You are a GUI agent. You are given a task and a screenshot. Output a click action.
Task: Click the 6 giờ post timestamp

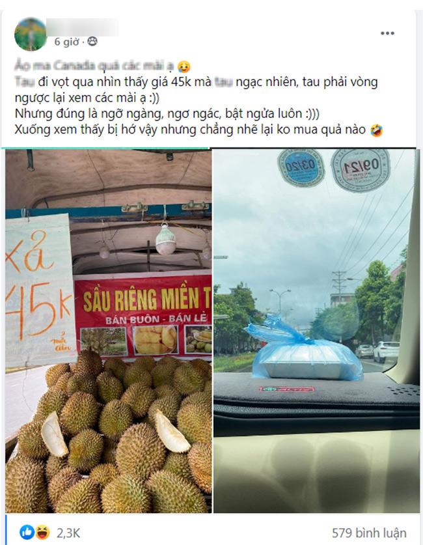click(x=66, y=42)
